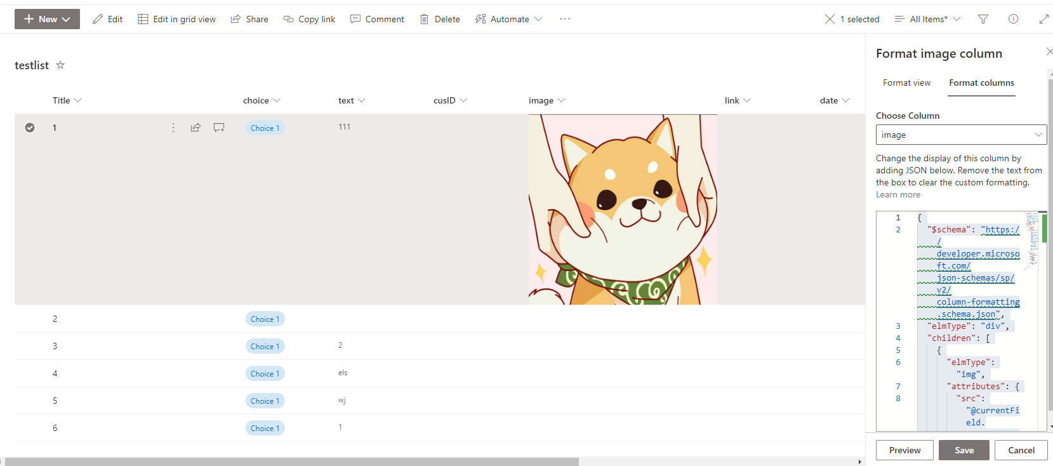Click the testlist list title

(32, 65)
